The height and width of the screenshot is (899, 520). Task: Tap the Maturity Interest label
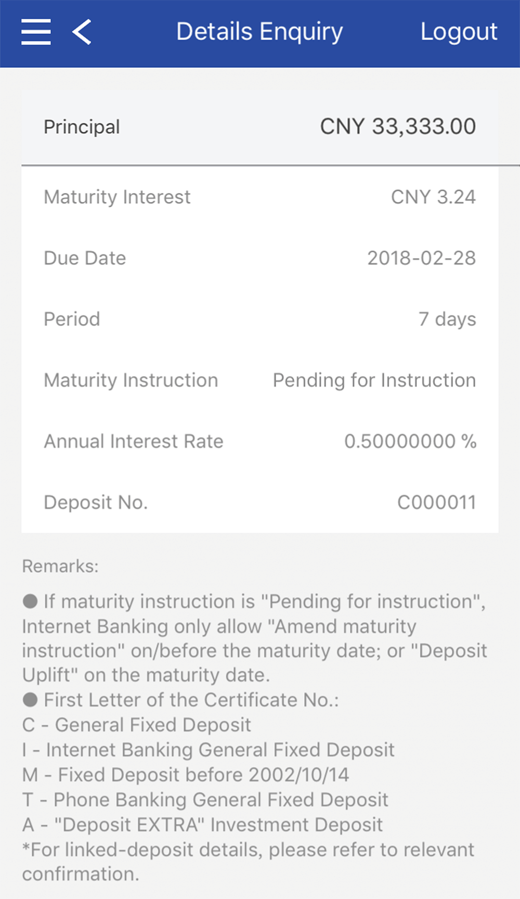(117, 197)
